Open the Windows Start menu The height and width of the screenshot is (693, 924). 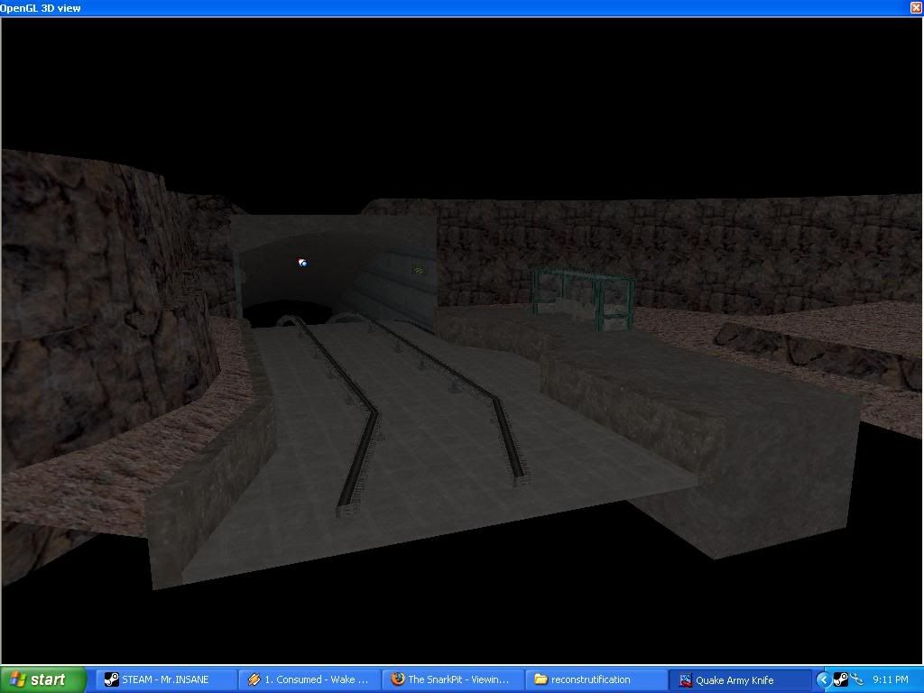click(43, 679)
